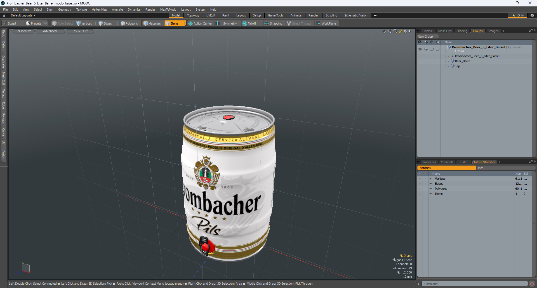Add a new layout tab with plus
The image size is (537, 288).
pyautogui.click(x=375, y=15)
